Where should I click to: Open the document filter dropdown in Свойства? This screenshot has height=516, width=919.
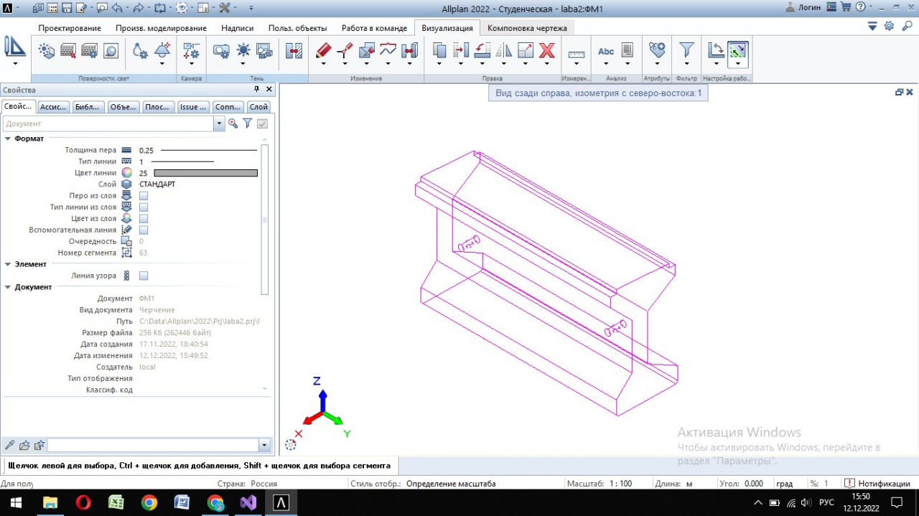coord(219,123)
